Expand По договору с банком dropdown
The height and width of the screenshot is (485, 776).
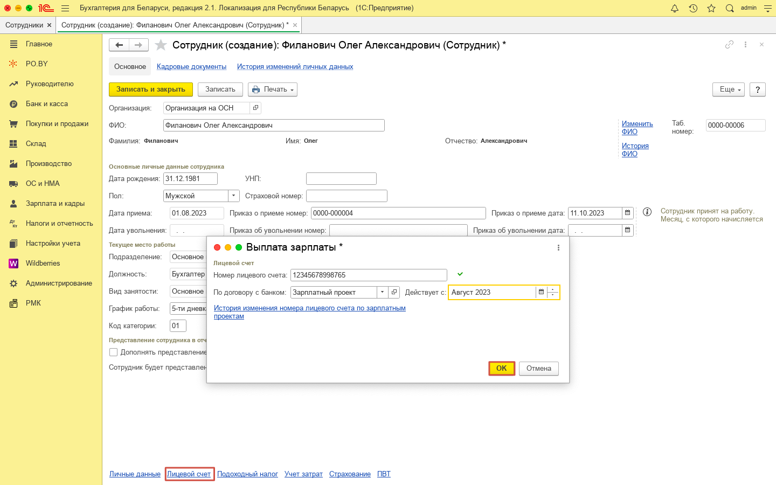(382, 292)
